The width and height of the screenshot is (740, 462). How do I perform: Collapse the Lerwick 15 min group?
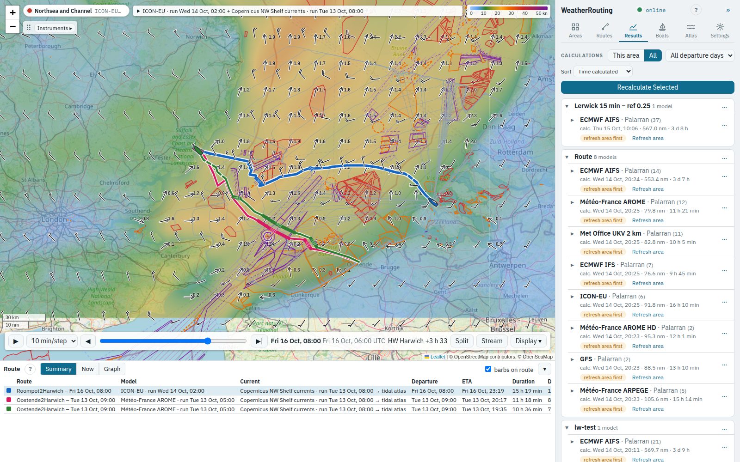[x=567, y=106]
